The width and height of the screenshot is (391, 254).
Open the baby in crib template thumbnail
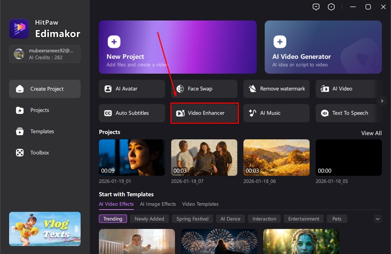[x=137, y=241]
